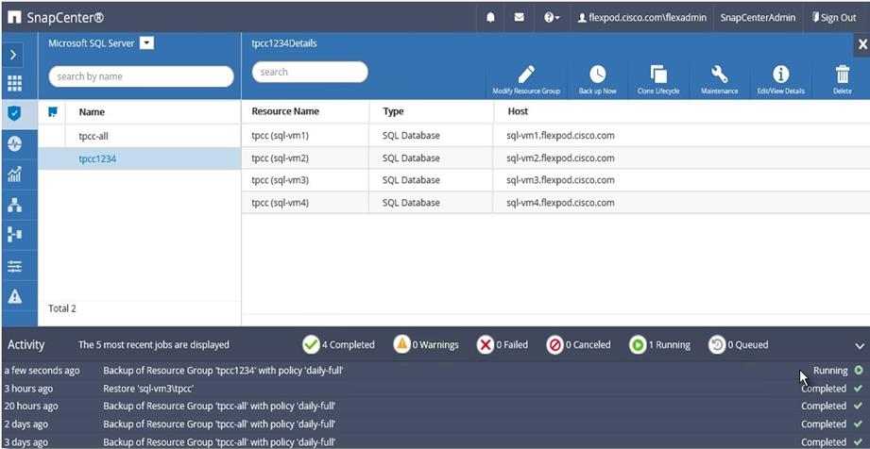Select the tpcc (sql-vm2) resource row

555,158
